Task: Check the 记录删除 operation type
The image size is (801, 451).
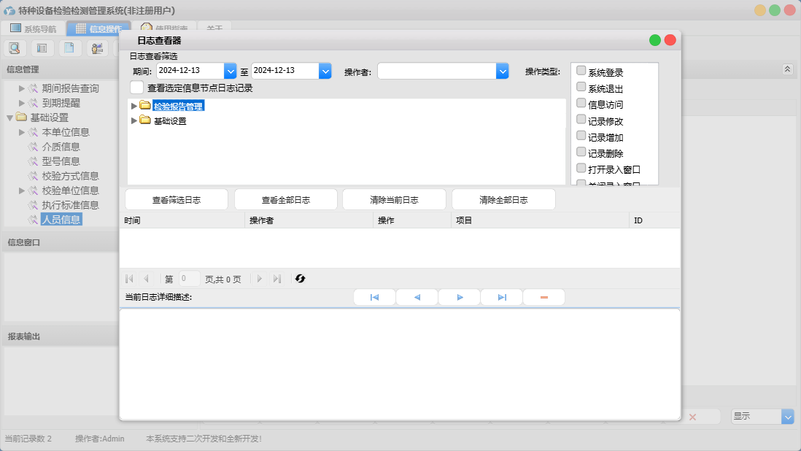Action: pyautogui.click(x=581, y=152)
